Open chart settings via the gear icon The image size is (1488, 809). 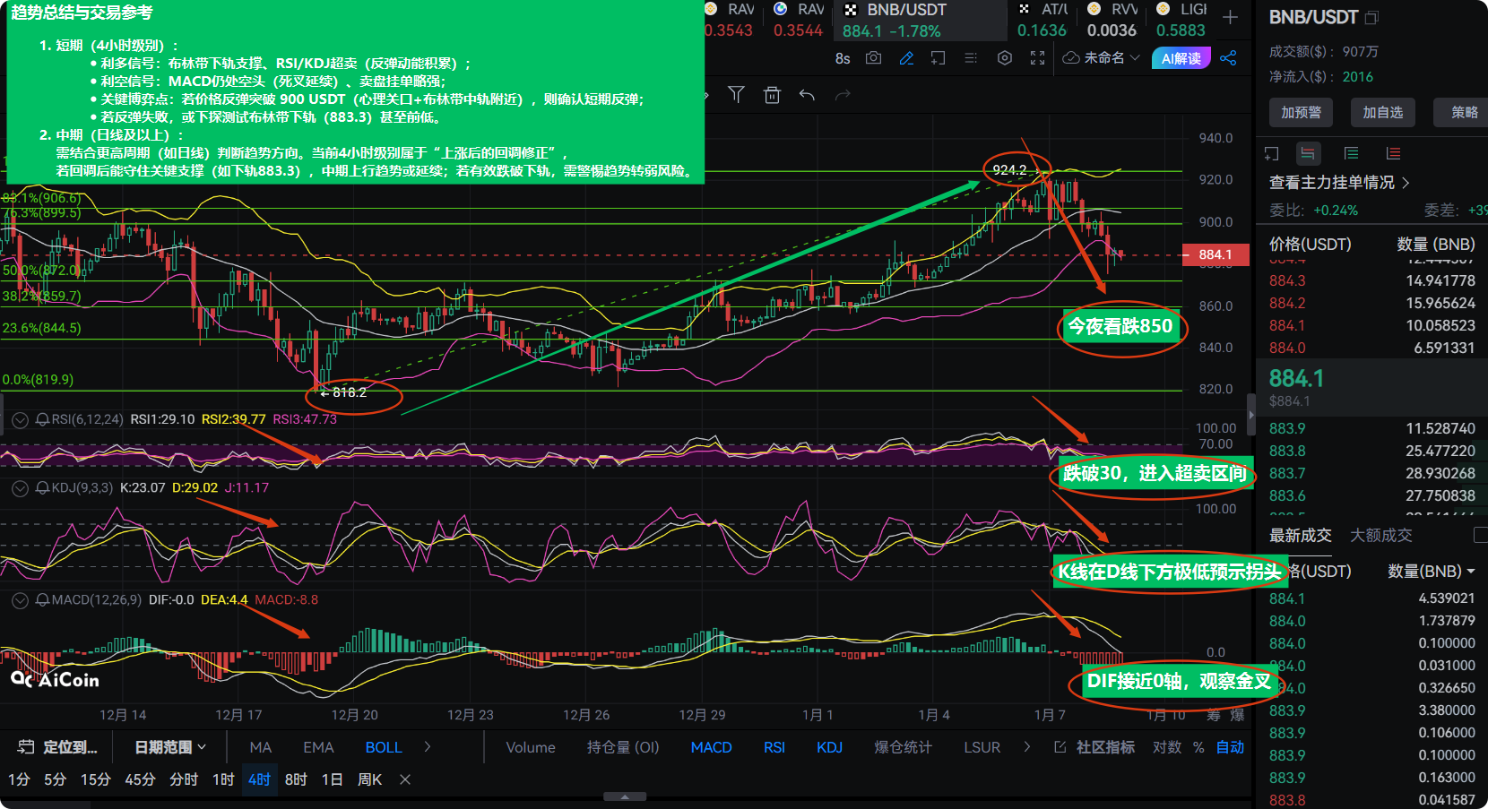(x=1004, y=57)
